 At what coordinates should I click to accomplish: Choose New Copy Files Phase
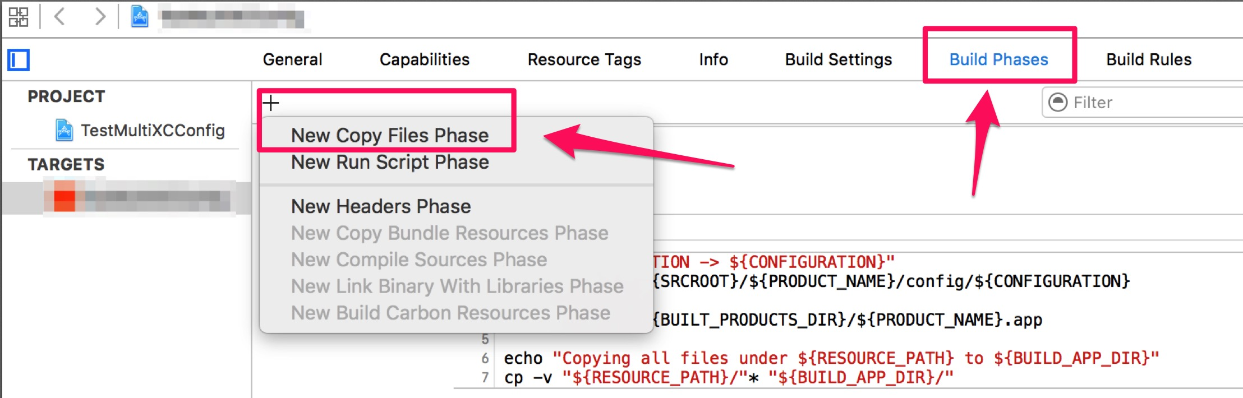click(x=390, y=136)
